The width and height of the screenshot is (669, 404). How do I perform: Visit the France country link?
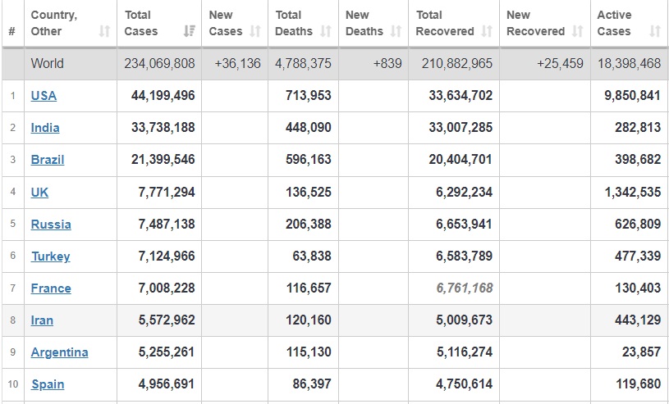pyautogui.click(x=51, y=288)
